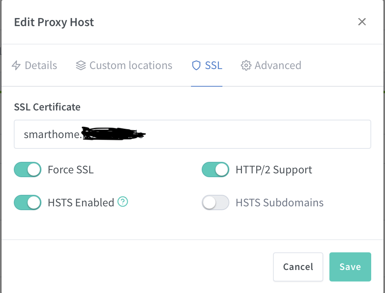This screenshot has height=293, width=385.
Task: Open the Advanced tab label
Action: (x=278, y=66)
